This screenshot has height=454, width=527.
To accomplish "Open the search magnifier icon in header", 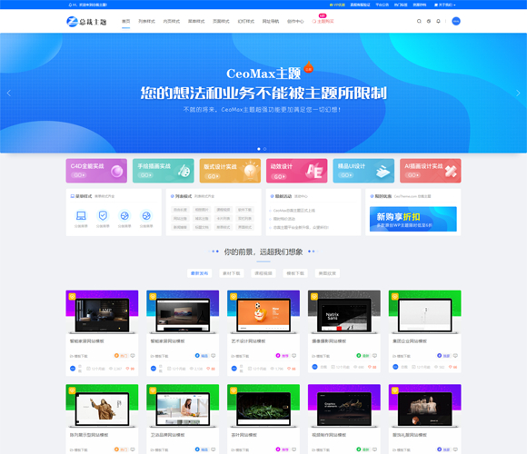I will [x=419, y=21].
